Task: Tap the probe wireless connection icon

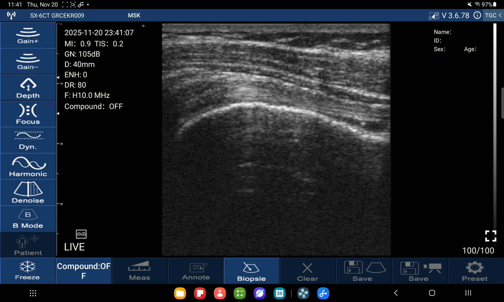Action: click(x=11, y=15)
